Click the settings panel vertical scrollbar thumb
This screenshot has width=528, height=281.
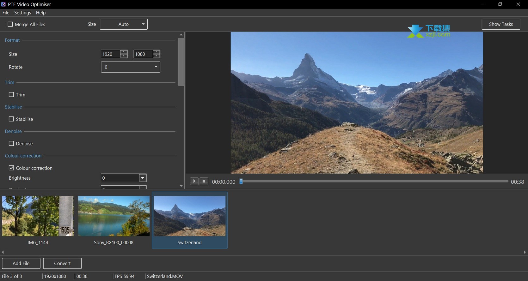(181, 62)
